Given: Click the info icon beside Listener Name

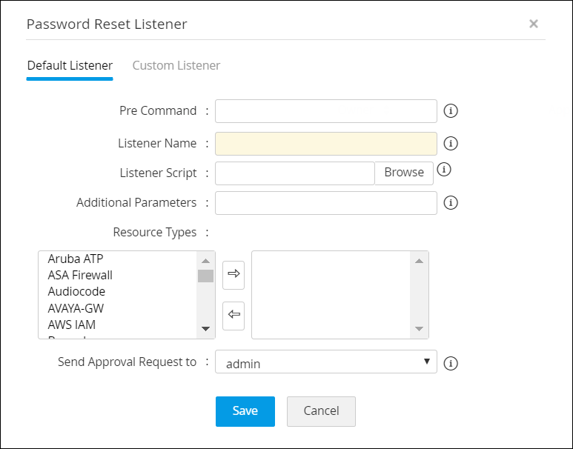Looking at the screenshot, I should [x=451, y=144].
